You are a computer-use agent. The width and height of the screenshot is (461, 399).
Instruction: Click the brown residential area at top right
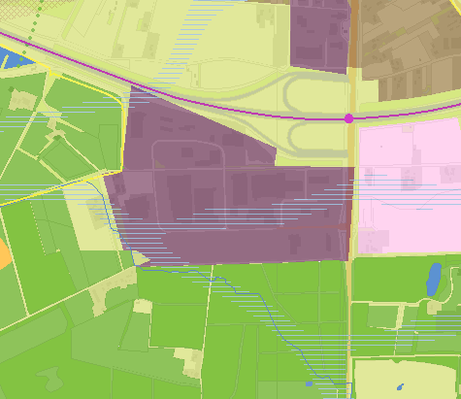click(x=411, y=49)
